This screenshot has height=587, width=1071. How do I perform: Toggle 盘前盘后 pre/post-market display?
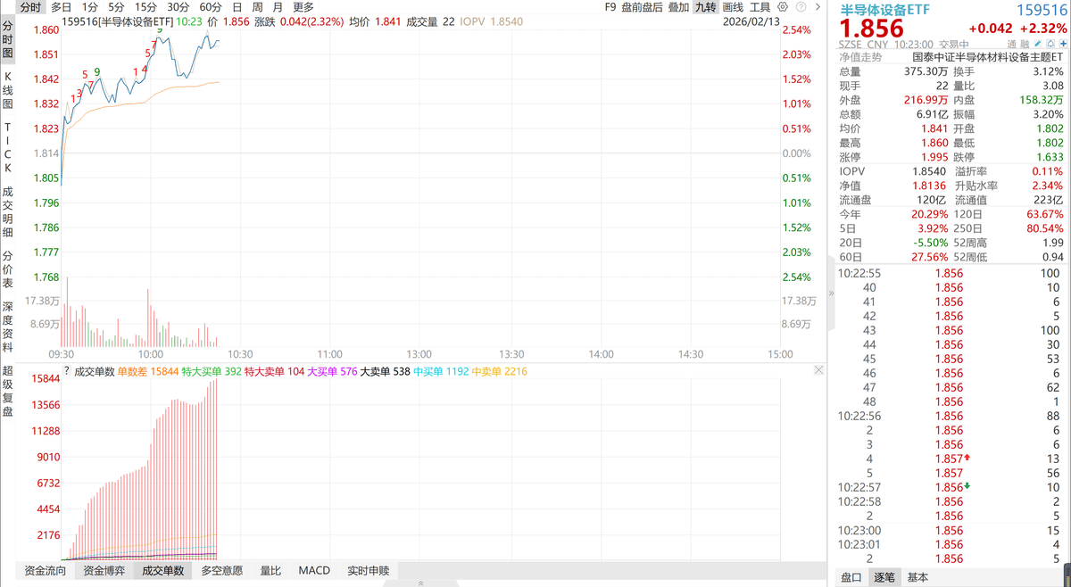tap(641, 7)
